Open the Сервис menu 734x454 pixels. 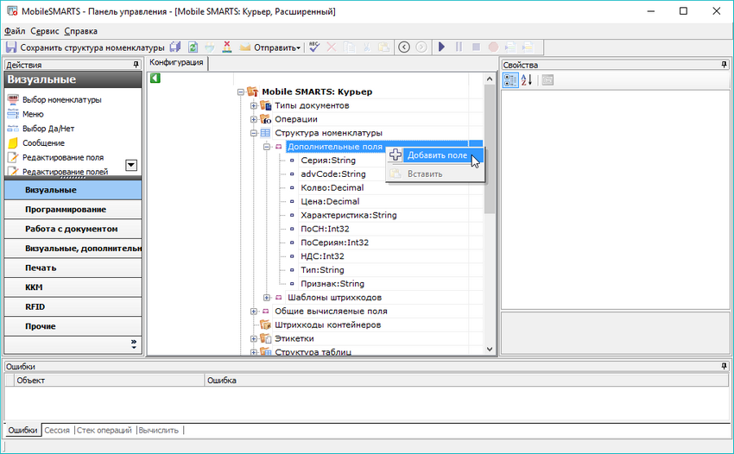(44, 31)
